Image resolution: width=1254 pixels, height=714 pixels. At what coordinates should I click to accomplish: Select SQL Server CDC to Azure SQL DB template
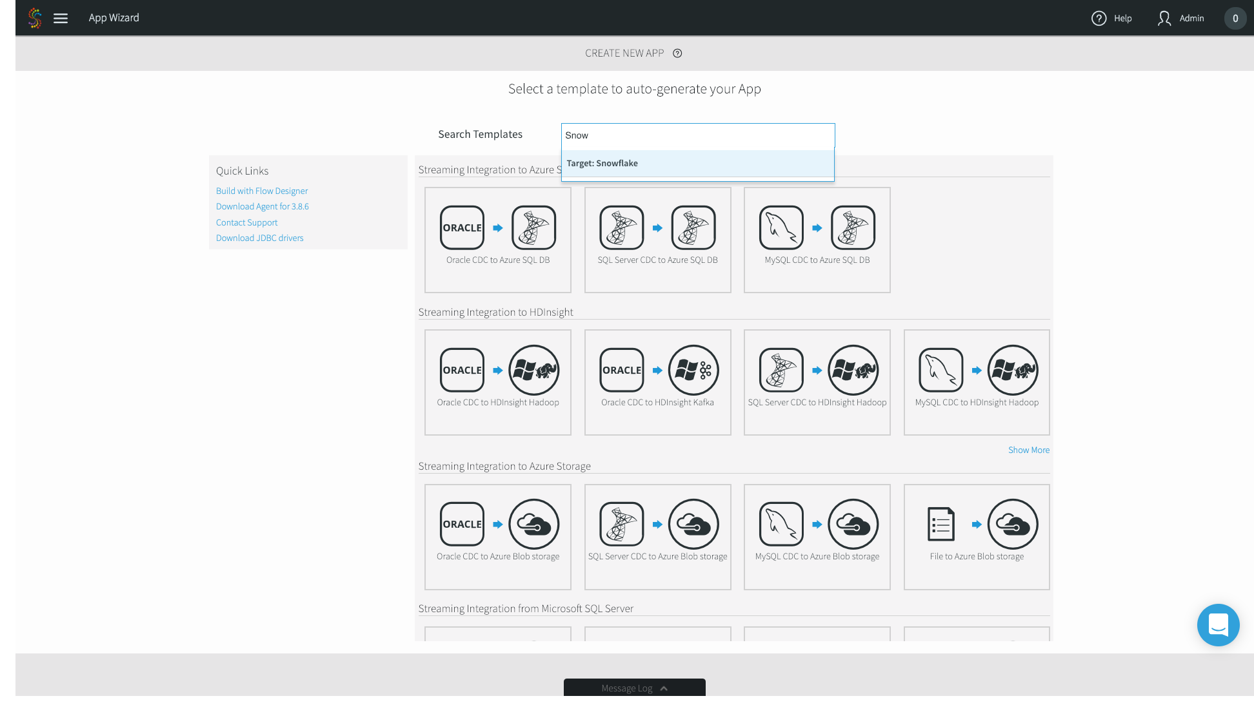(x=658, y=240)
